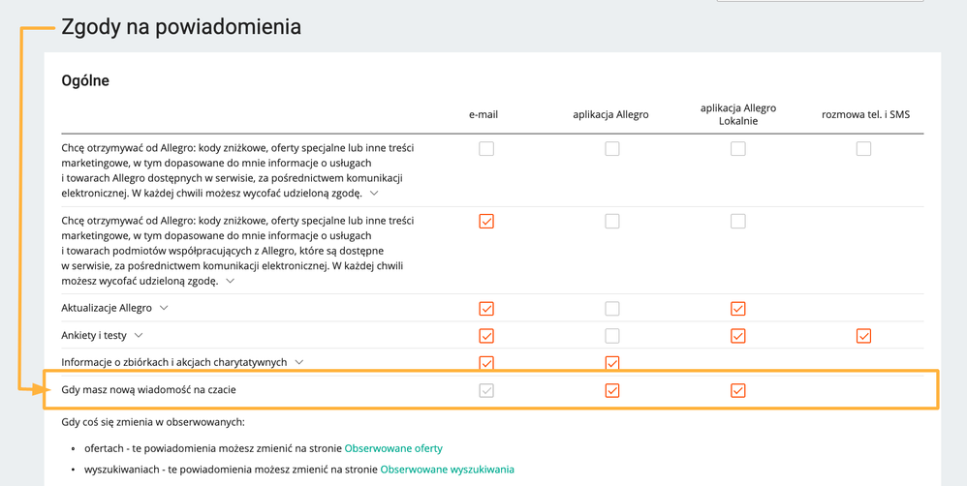Open the Obserwowane oferty link

(393, 448)
